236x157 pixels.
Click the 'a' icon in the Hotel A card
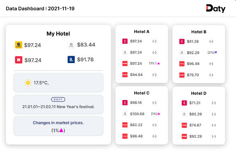[x=125, y=52]
